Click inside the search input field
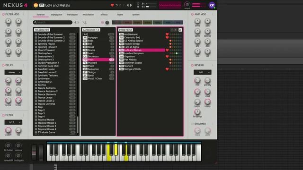 [53, 22]
